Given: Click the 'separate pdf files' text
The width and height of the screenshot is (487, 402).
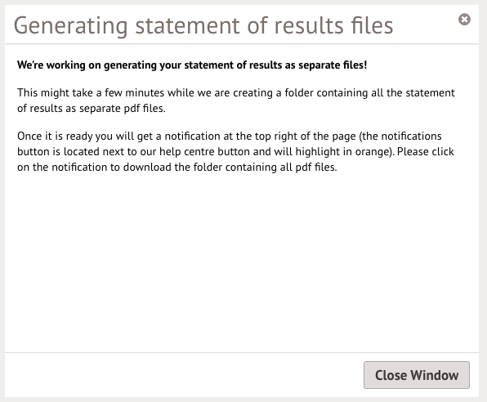Looking at the screenshot, I should pos(122,109).
